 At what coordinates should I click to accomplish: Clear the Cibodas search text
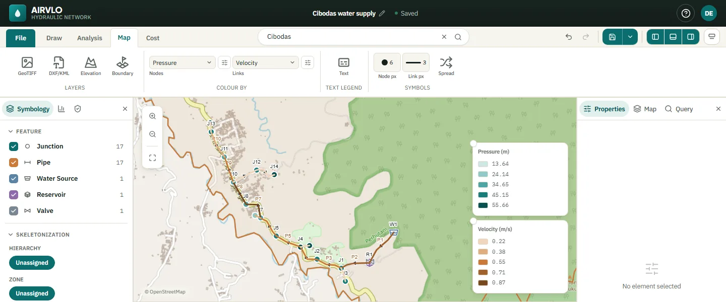(x=444, y=37)
